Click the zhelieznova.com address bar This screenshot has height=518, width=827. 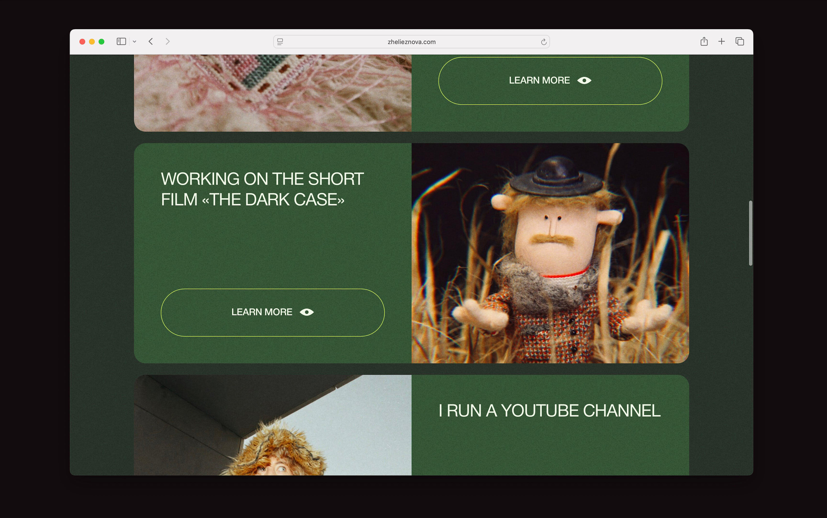pos(411,42)
